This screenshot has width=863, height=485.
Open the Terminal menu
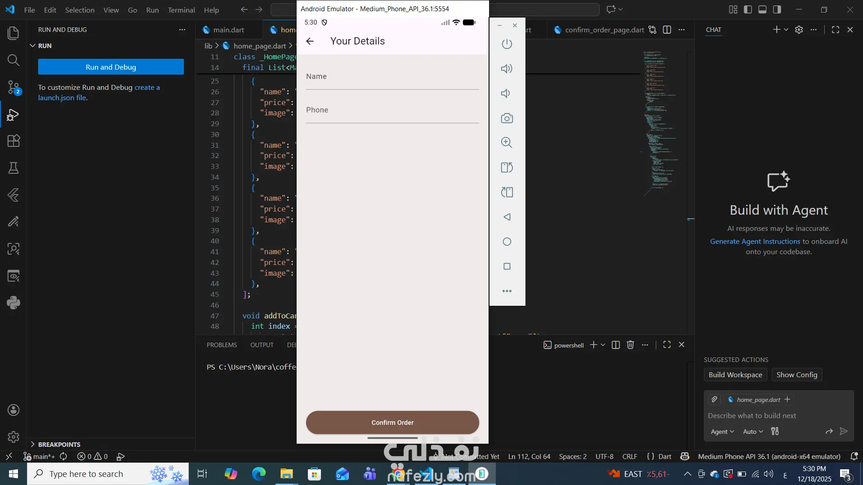coord(181,10)
